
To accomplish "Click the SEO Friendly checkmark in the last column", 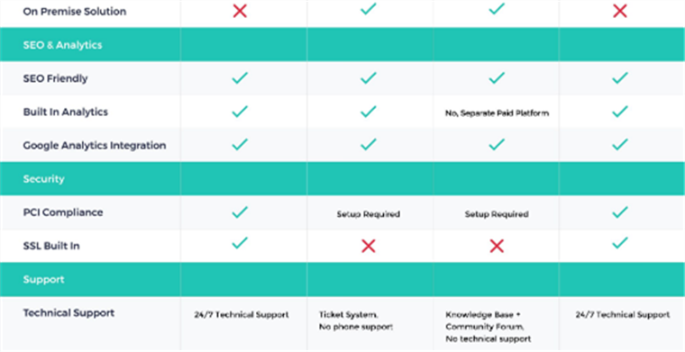I will [620, 78].
